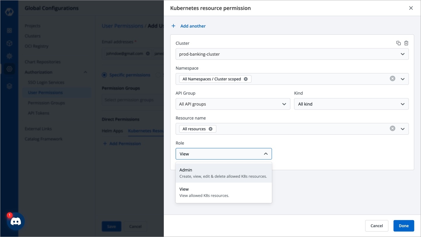Image resolution: width=421 pixels, height=237 pixels.
Task: Clear all values in the Resource name field
Action: point(392,129)
